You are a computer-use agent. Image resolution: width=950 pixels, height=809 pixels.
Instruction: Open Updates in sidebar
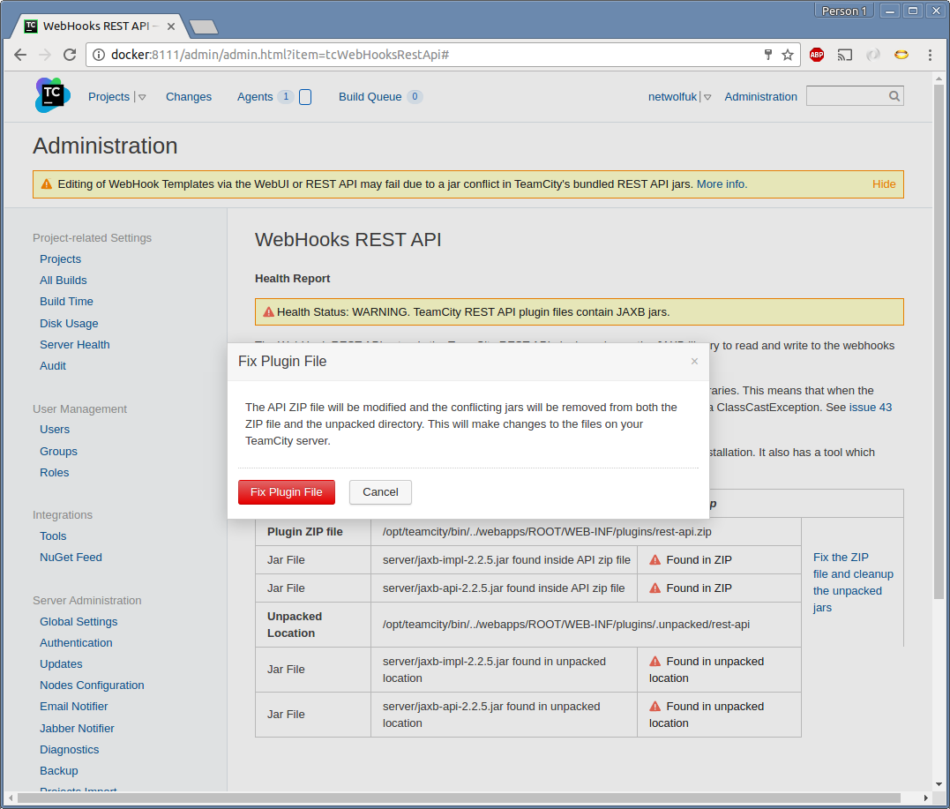pyautogui.click(x=61, y=664)
